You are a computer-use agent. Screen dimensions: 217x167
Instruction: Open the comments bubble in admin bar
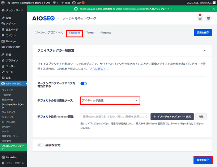(x=56, y=3)
